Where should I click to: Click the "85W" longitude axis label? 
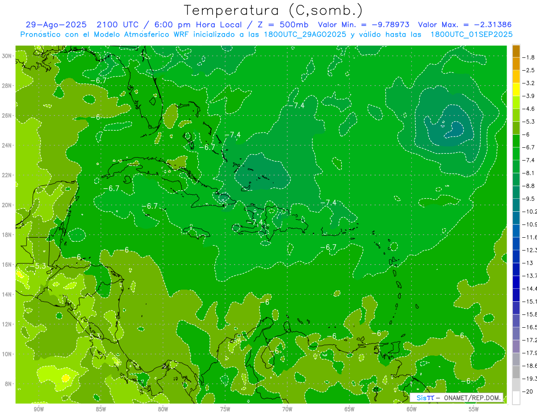click(x=101, y=410)
